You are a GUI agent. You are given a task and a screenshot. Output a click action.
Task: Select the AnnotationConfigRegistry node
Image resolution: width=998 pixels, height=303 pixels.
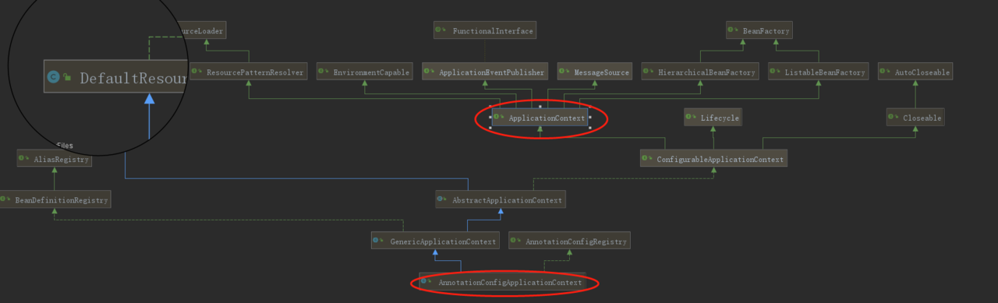coord(570,241)
